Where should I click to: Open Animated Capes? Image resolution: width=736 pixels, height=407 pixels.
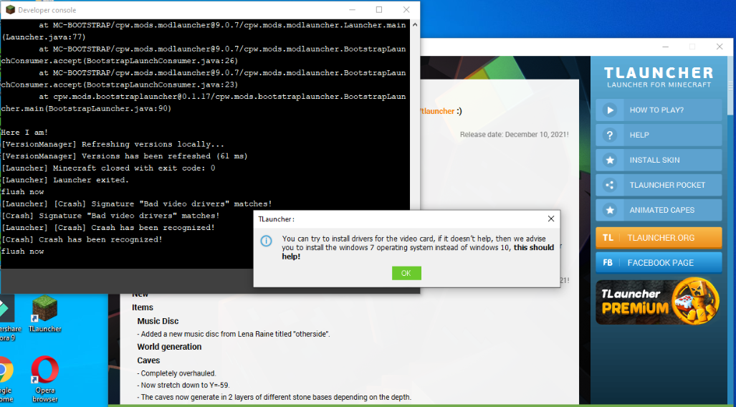click(x=659, y=210)
